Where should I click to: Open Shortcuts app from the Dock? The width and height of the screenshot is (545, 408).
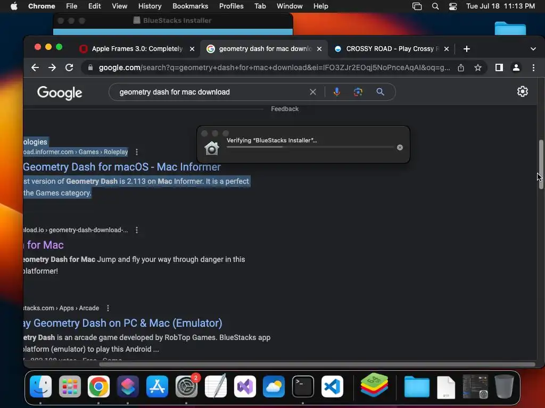point(128,387)
